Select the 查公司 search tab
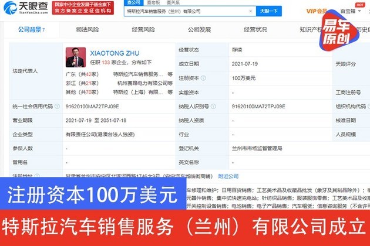The width and height of the screenshot is (370, 246). [x=133, y=2]
